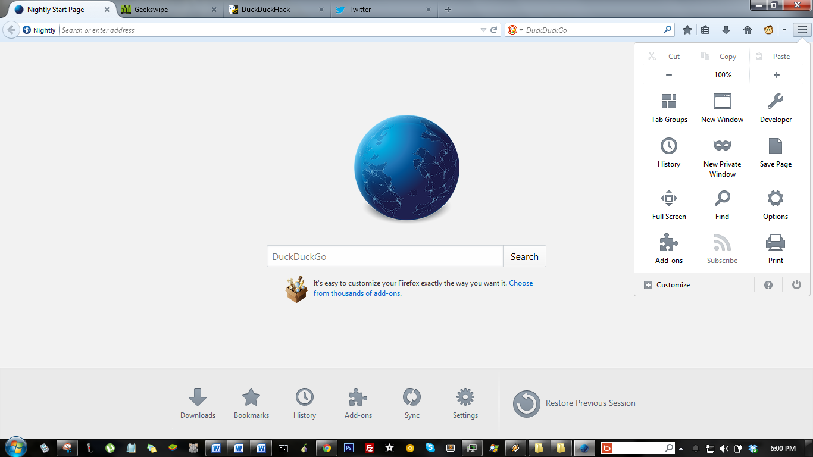Open a New Private Window

click(722, 157)
